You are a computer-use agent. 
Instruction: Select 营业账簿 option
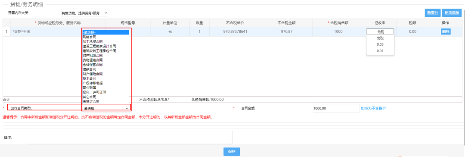[89, 88]
